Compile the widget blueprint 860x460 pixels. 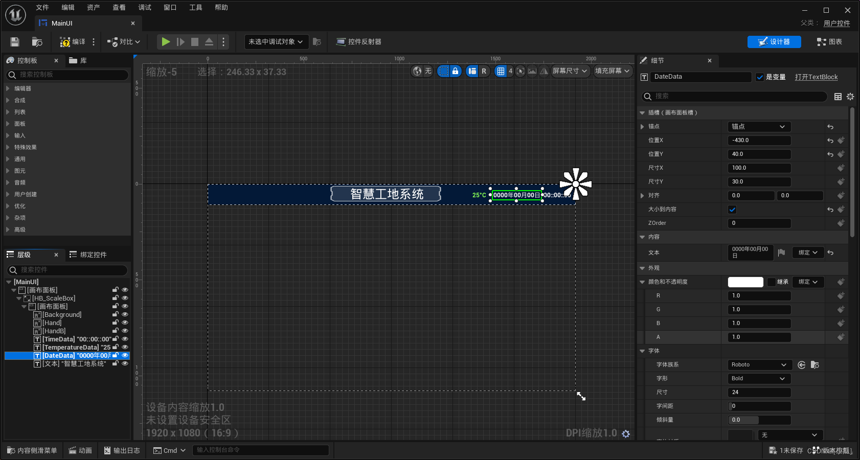pos(72,42)
